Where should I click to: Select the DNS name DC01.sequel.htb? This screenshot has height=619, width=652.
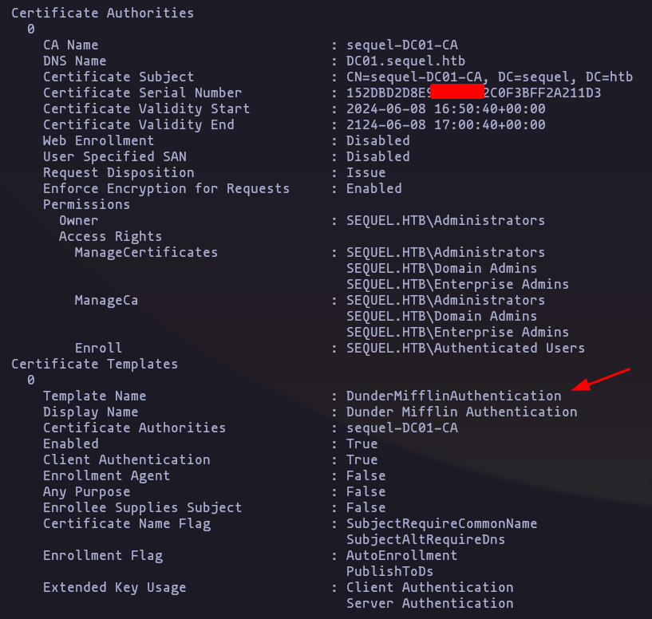(x=406, y=61)
